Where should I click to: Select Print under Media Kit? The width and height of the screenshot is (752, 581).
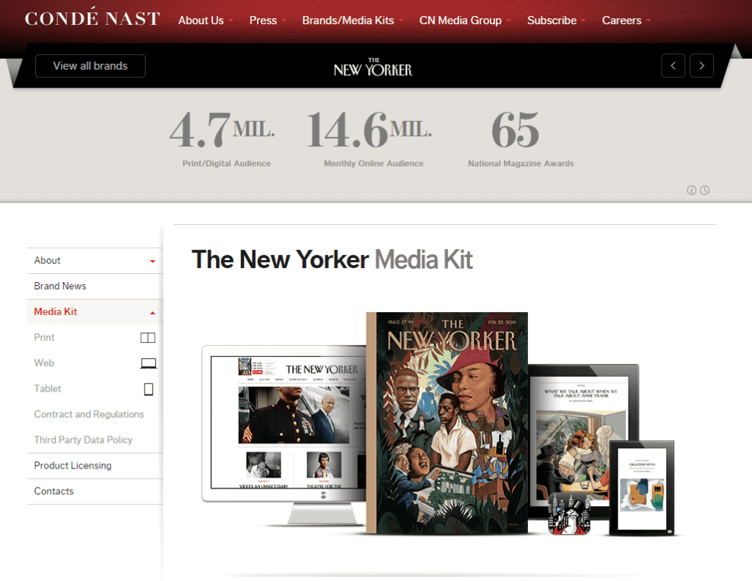[x=44, y=337]
